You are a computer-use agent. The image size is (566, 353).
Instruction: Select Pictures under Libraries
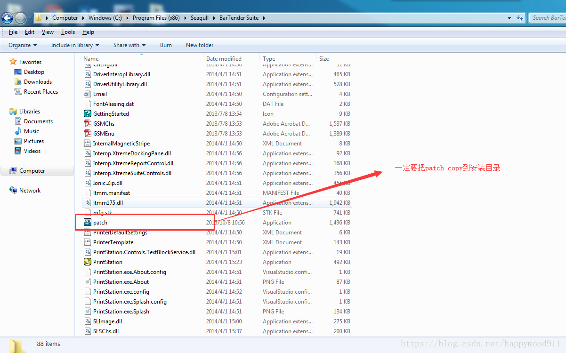(34, 141)
